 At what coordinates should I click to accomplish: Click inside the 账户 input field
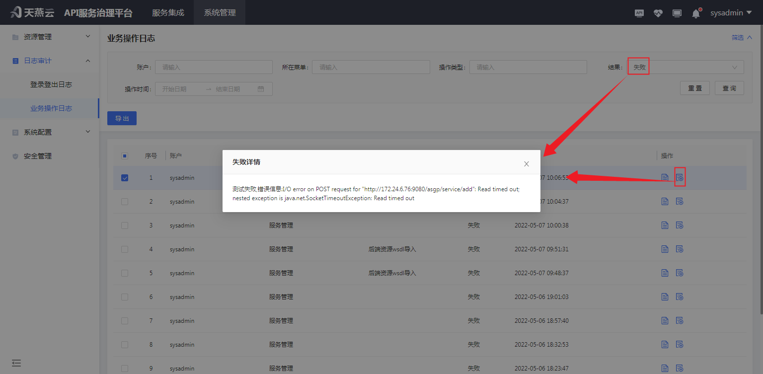point(214,67)
